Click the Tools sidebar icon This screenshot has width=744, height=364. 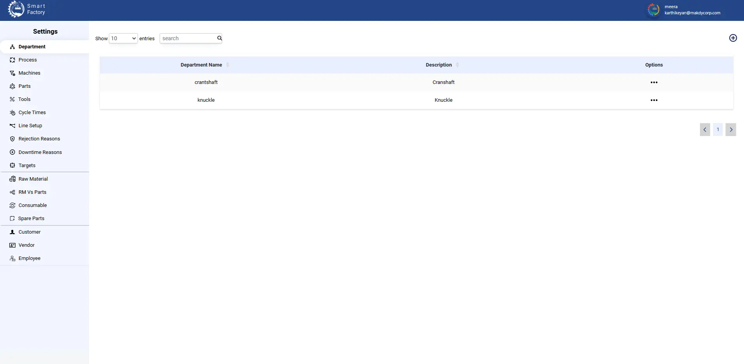point(12,99)
